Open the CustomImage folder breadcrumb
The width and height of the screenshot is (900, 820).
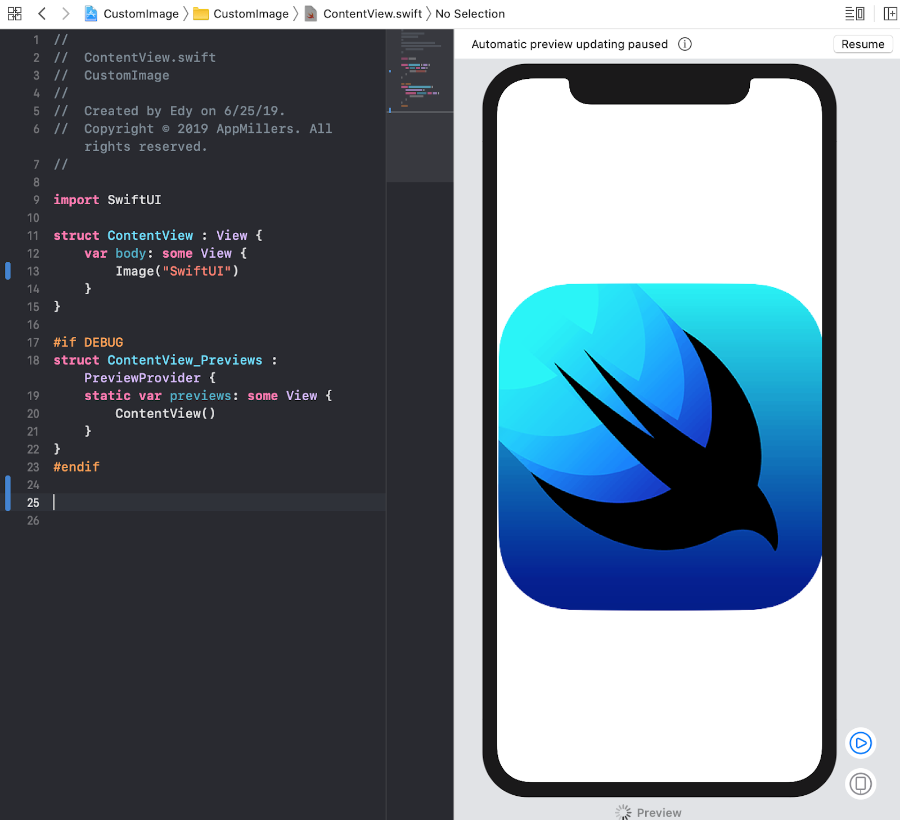241,14
